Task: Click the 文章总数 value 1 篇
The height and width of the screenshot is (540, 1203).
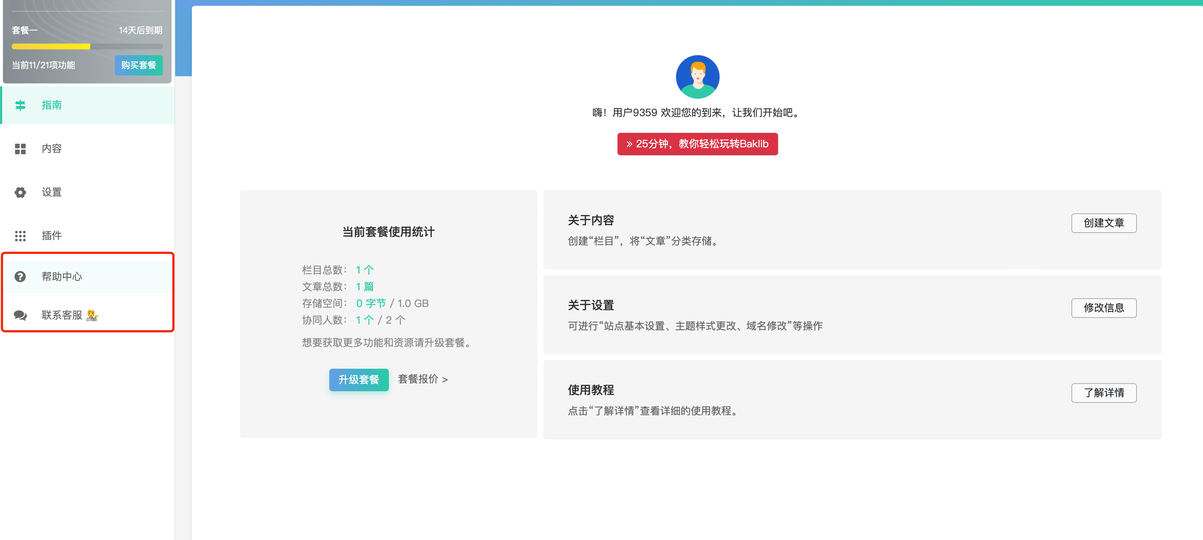Action: coord(365,287)
